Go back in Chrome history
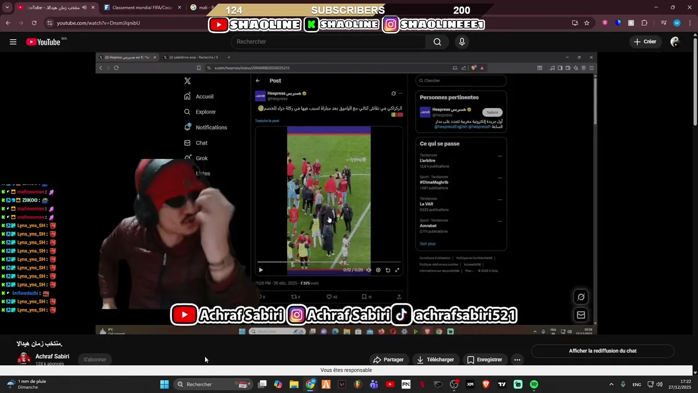 click(x=8, y=23)
